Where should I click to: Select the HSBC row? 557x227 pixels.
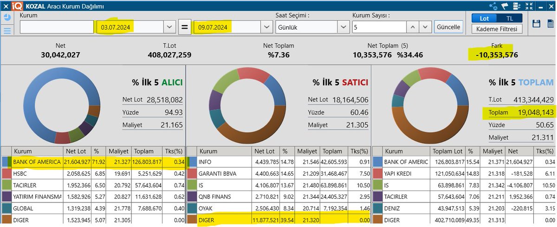coord(93,173)
